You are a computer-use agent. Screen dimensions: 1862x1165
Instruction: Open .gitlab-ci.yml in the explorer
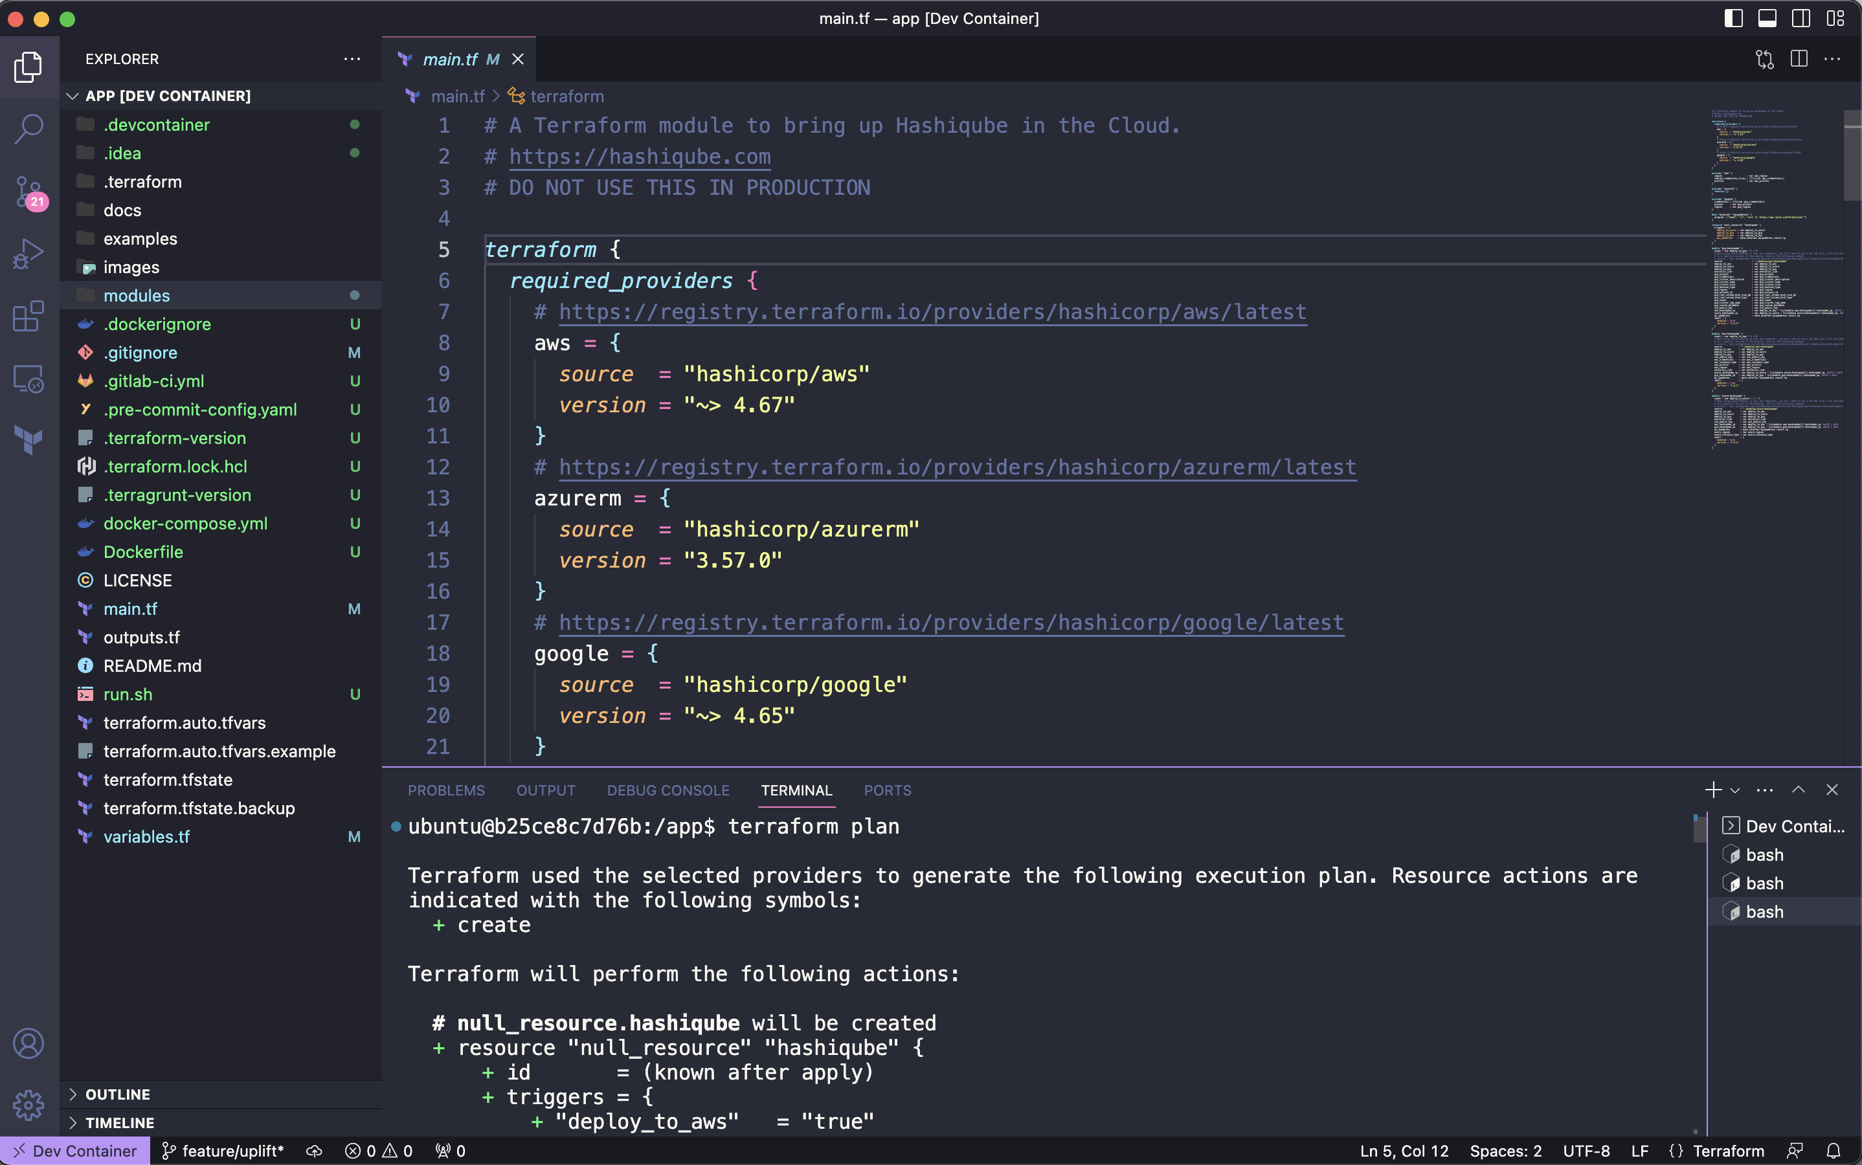click(x=220, y=381)
